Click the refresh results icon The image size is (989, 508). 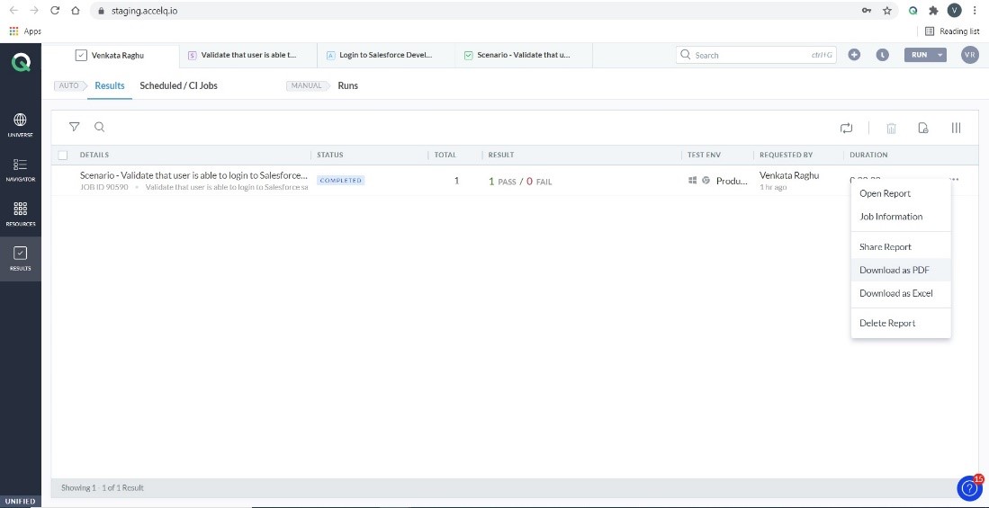point(846,129)
